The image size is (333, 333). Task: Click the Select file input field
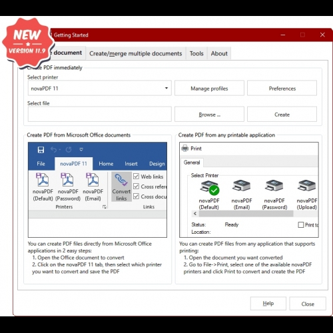(100, 115)
